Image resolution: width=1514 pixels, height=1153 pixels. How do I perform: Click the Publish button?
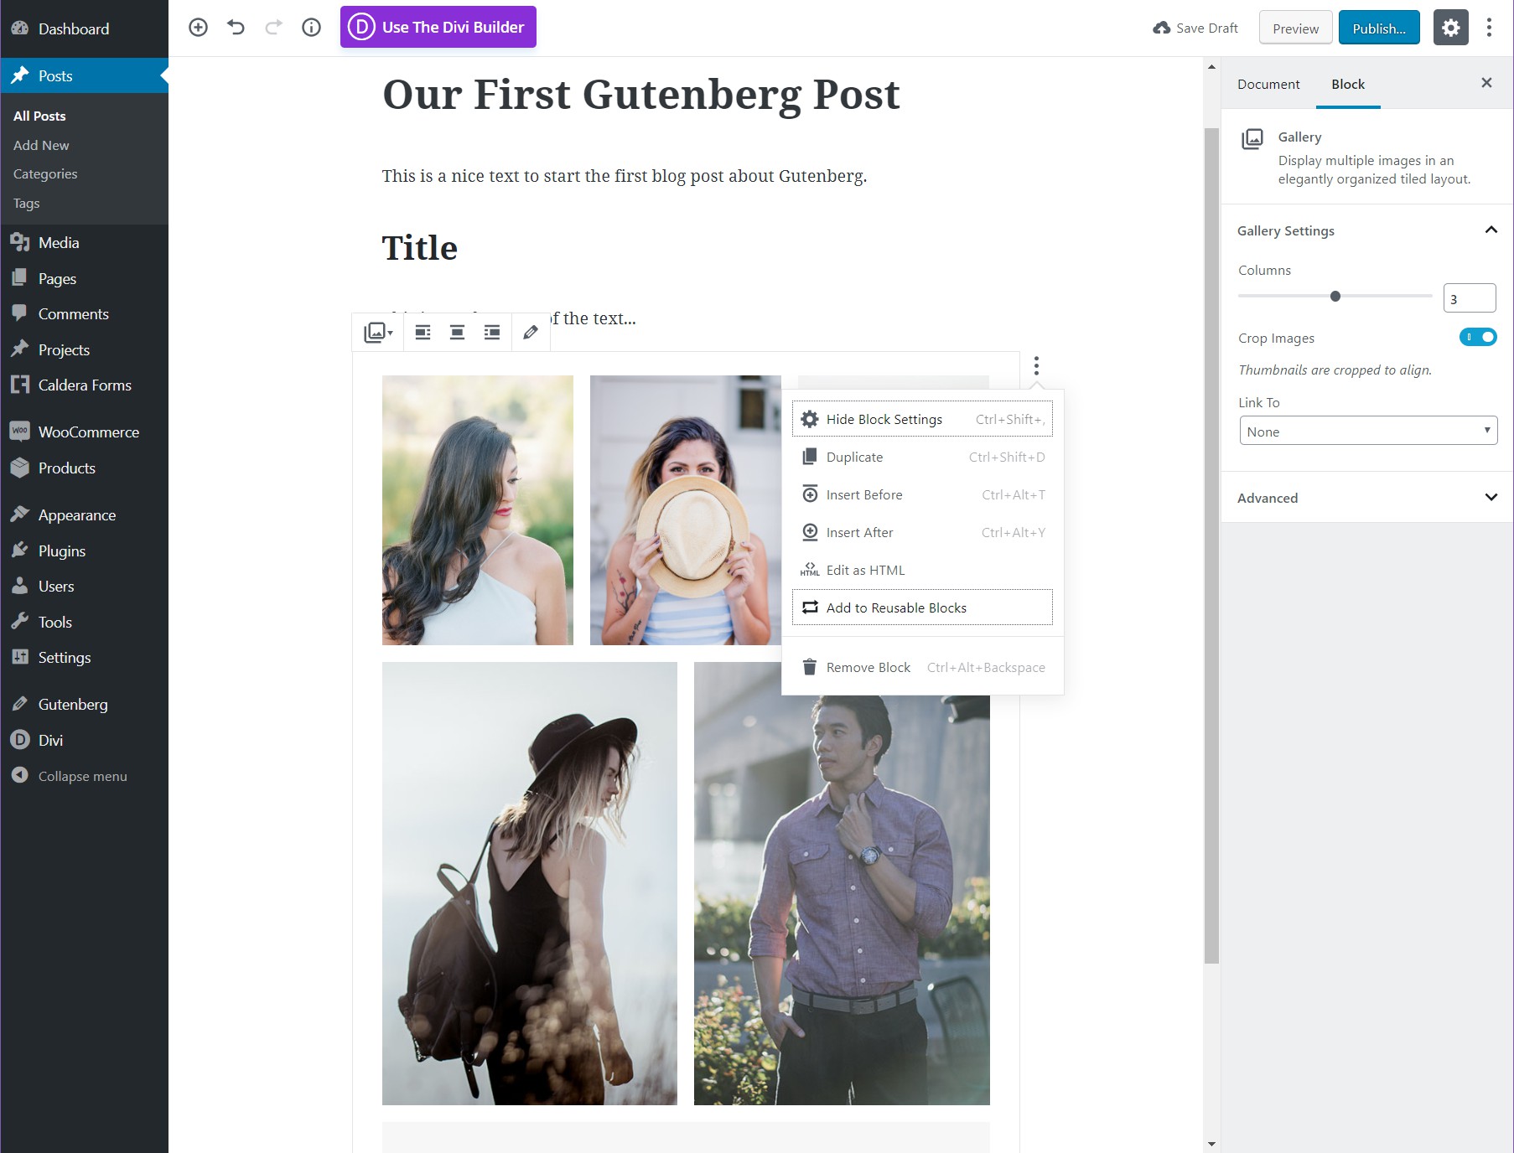[1378, 28]
